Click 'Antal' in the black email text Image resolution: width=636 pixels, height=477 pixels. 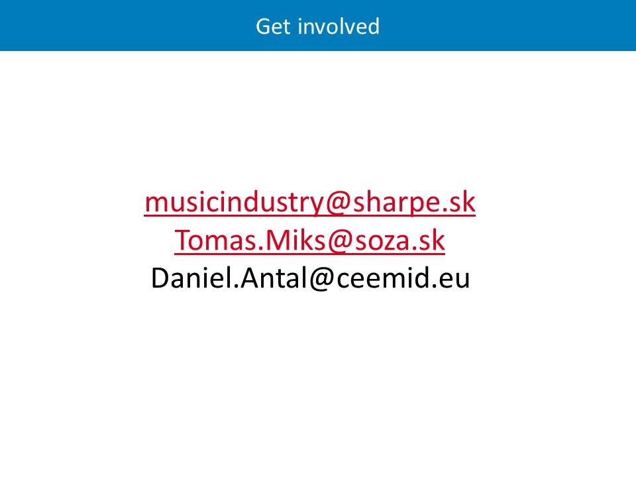point(273,279)
